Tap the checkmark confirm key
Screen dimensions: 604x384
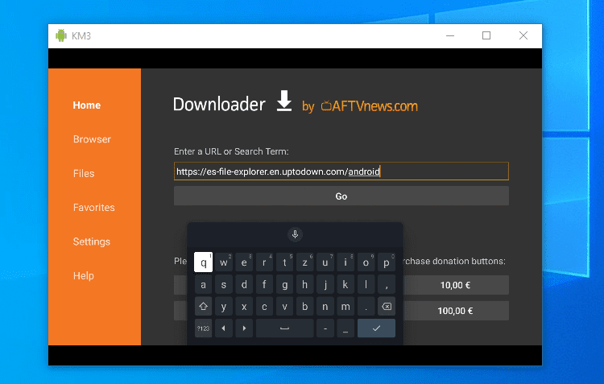pos(376,328)
